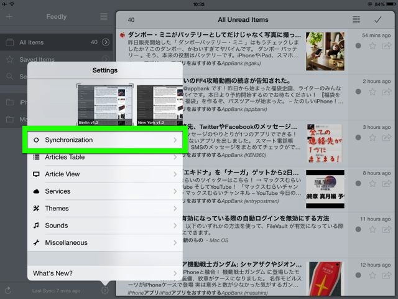
Task: Open Sounds settings
Action: [105, 225]
